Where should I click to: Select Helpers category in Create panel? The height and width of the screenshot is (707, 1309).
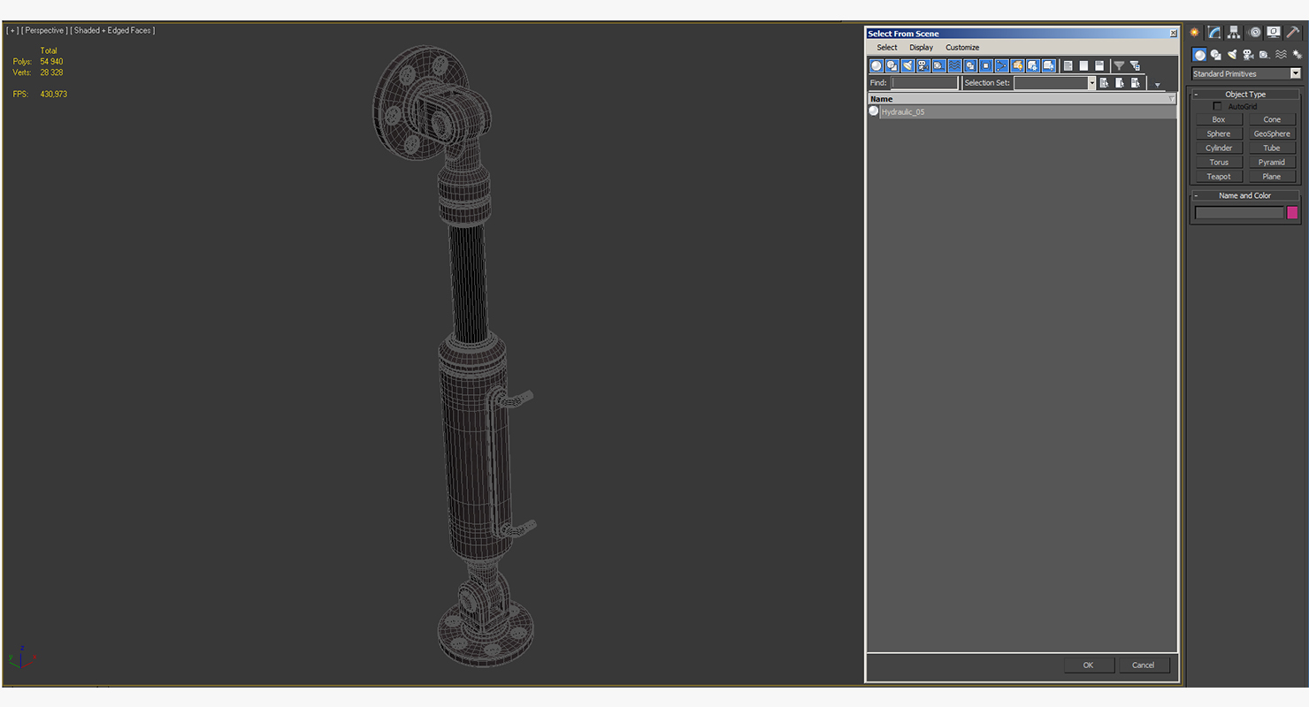(1264, 55)
